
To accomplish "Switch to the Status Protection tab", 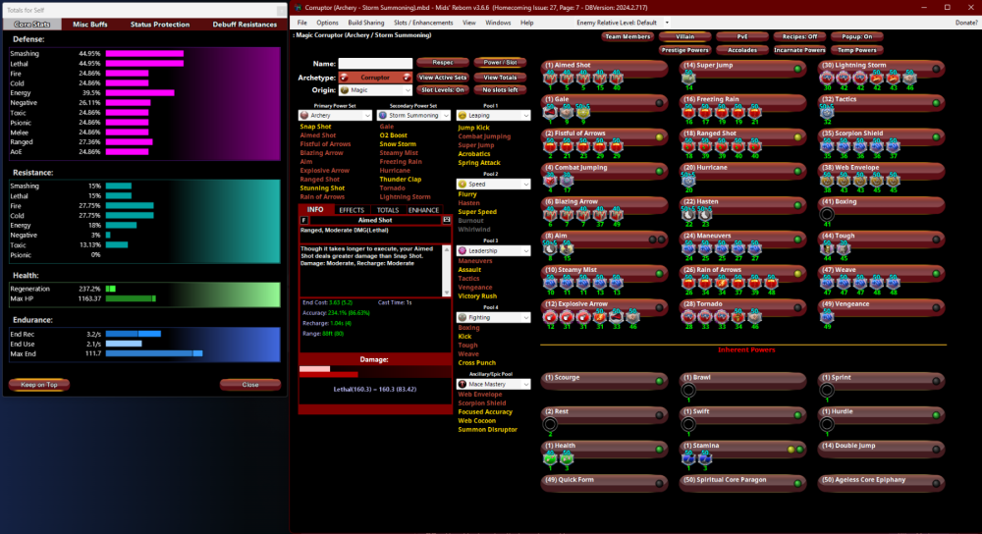I will click(x=160, y=25).
